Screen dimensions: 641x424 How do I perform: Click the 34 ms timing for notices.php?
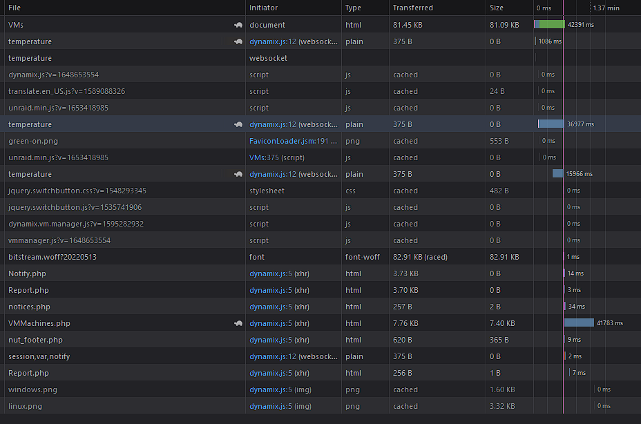click(576, 307)
